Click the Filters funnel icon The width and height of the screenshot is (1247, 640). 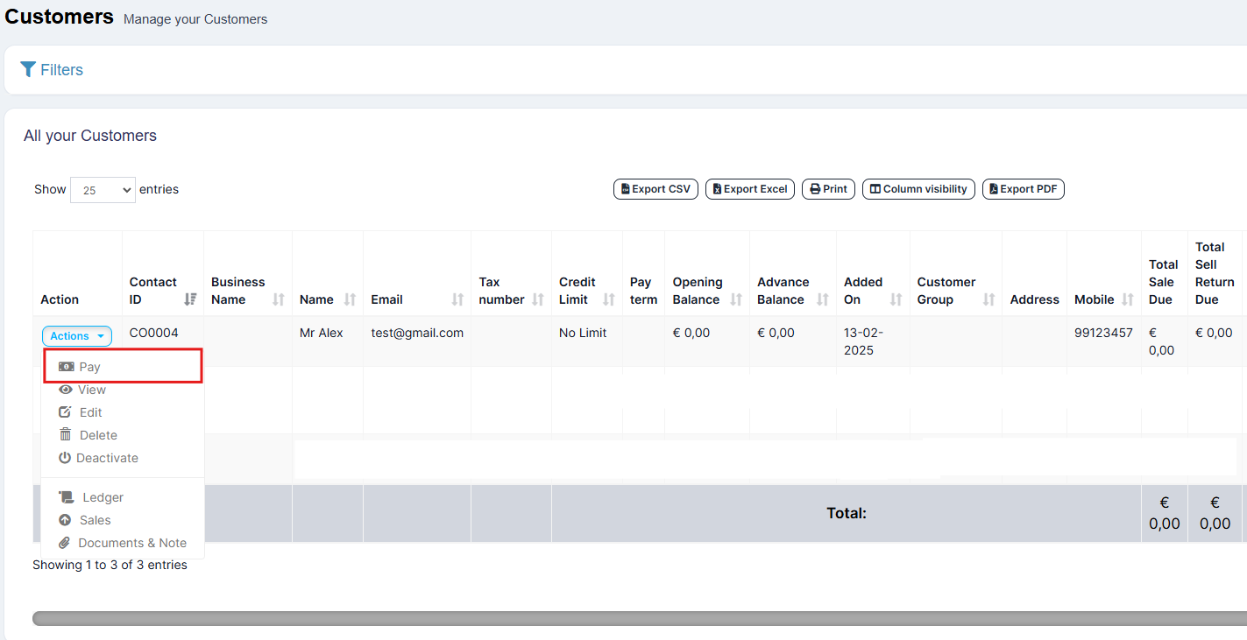(x=28, y=70)
